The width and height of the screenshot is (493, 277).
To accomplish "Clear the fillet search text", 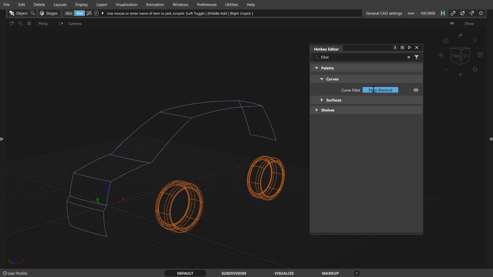I will 409,57.
